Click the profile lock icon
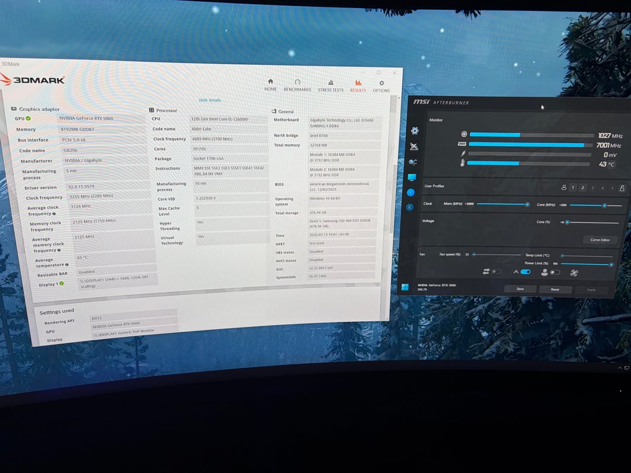The image size is (631, 473). (622, 188)
